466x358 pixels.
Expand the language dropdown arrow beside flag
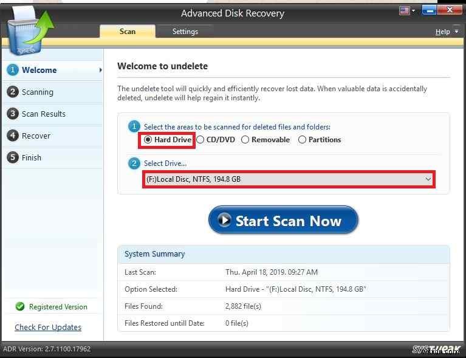tap(413, 11)
